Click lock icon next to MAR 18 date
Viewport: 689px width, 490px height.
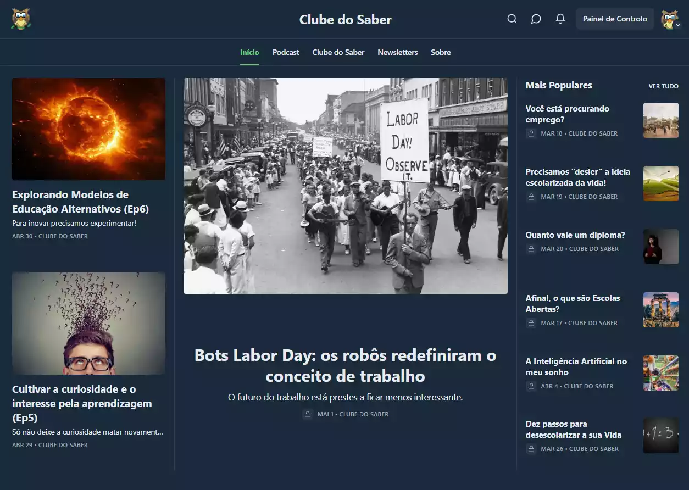[531, 133]
